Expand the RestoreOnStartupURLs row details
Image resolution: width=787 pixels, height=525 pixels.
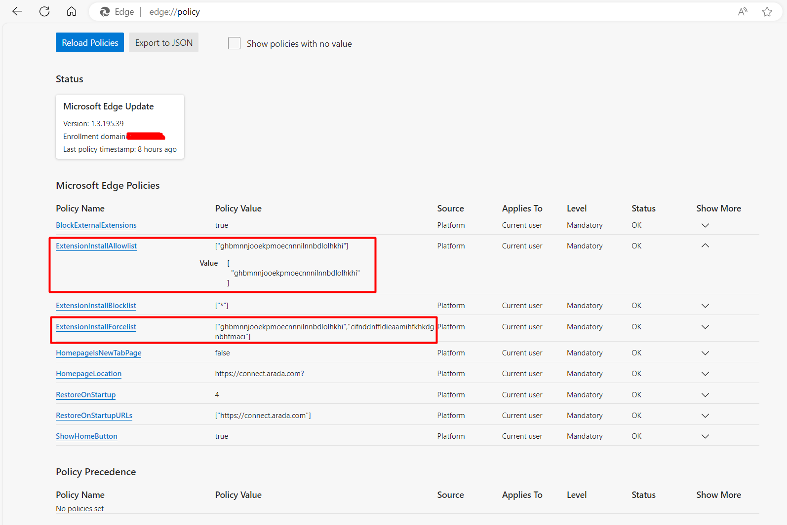point(705,416)
